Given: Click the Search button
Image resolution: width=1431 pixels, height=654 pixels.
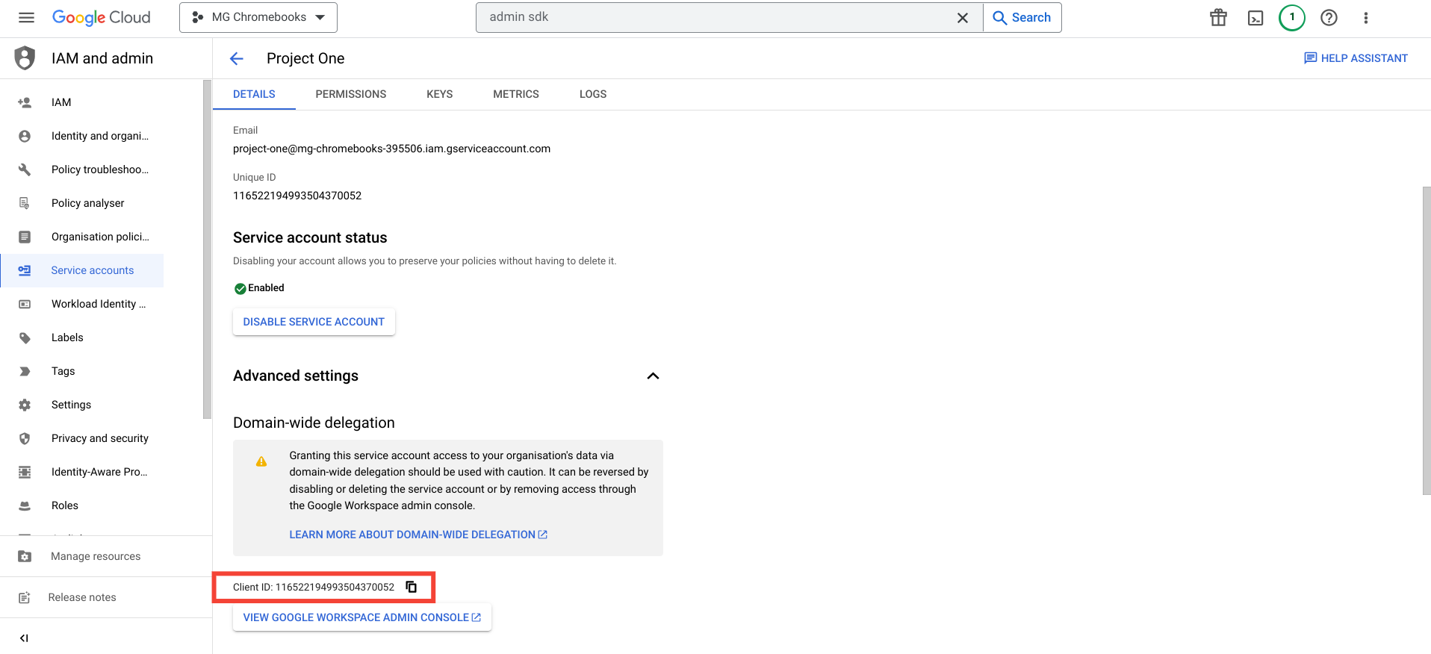Looking at the screenshot, I should [1022, 17].
